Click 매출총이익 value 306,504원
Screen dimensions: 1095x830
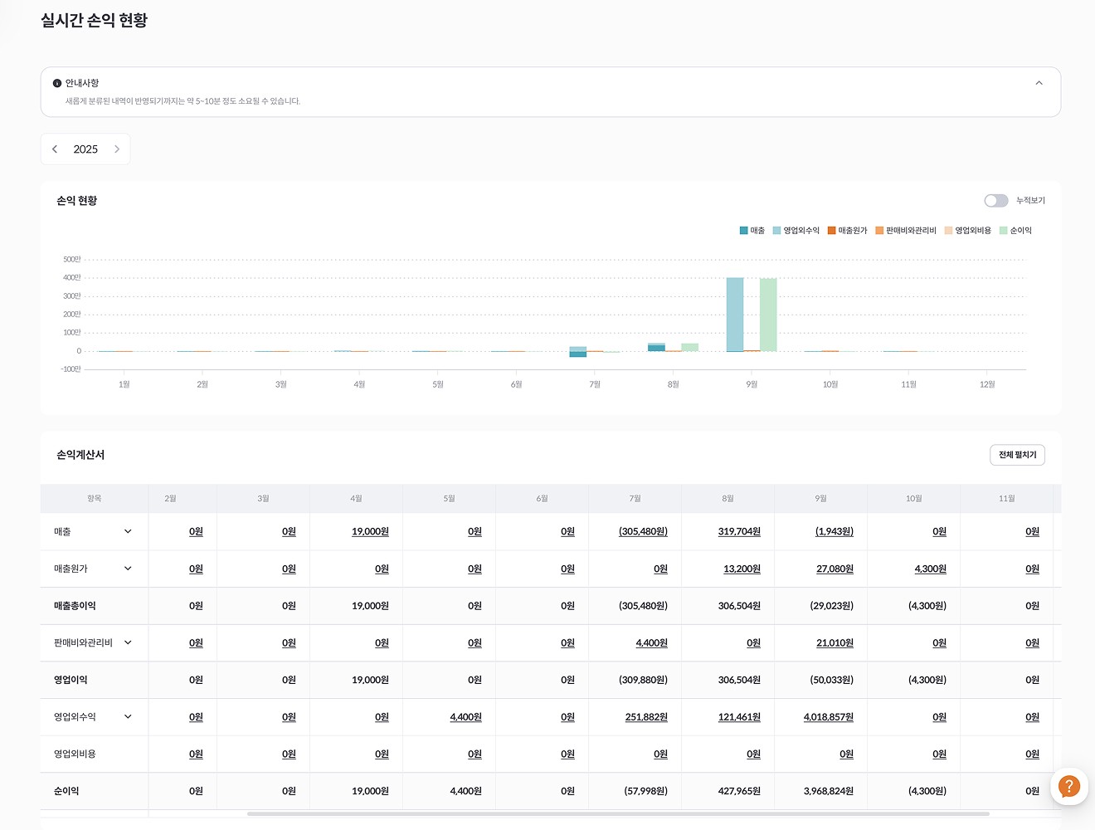point(739,606)
